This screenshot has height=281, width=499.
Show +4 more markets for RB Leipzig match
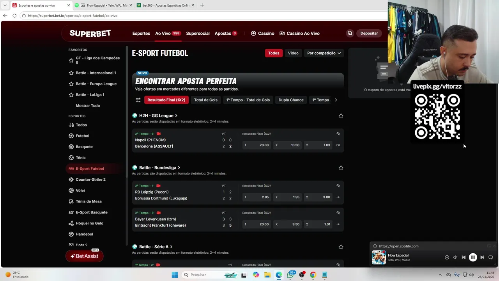point(338,197)
